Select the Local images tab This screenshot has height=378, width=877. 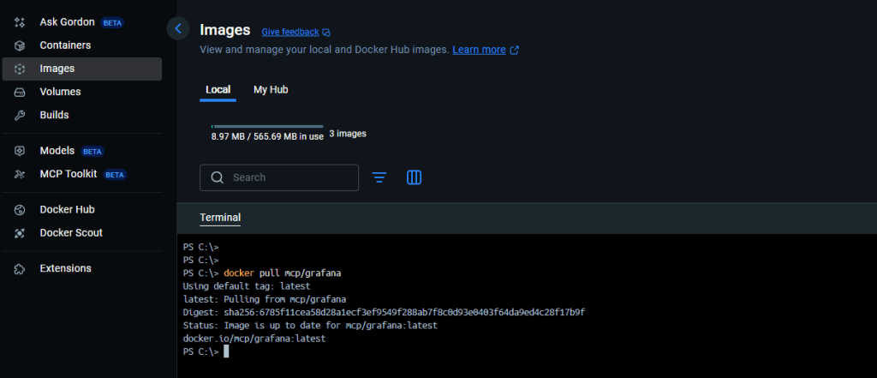click(x=218, y=90)
